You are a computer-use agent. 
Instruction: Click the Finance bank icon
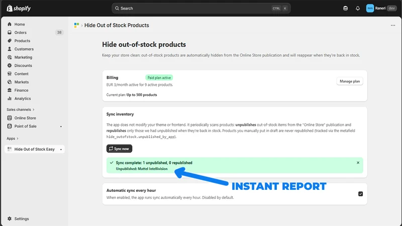click(x=10, y=90)
